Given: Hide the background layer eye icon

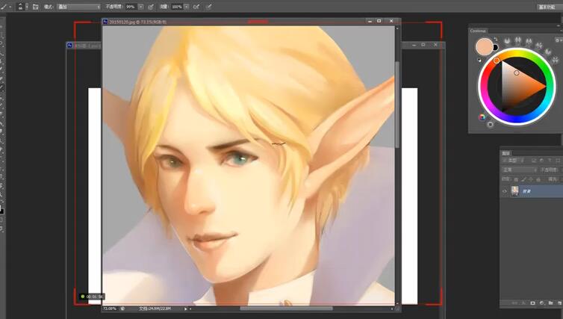Looking at the screenshot, I should [505, 191].
